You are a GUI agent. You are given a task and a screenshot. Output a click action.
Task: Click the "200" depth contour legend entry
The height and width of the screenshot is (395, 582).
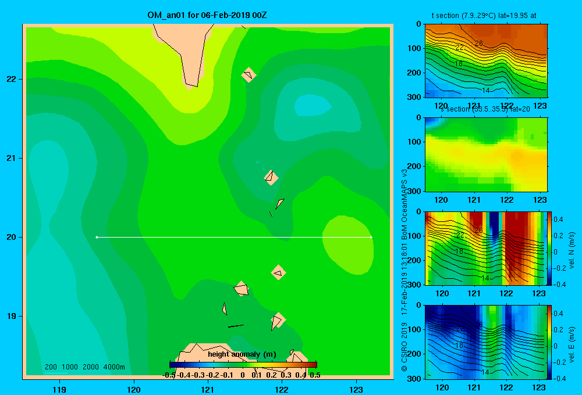tap(51, 367)
